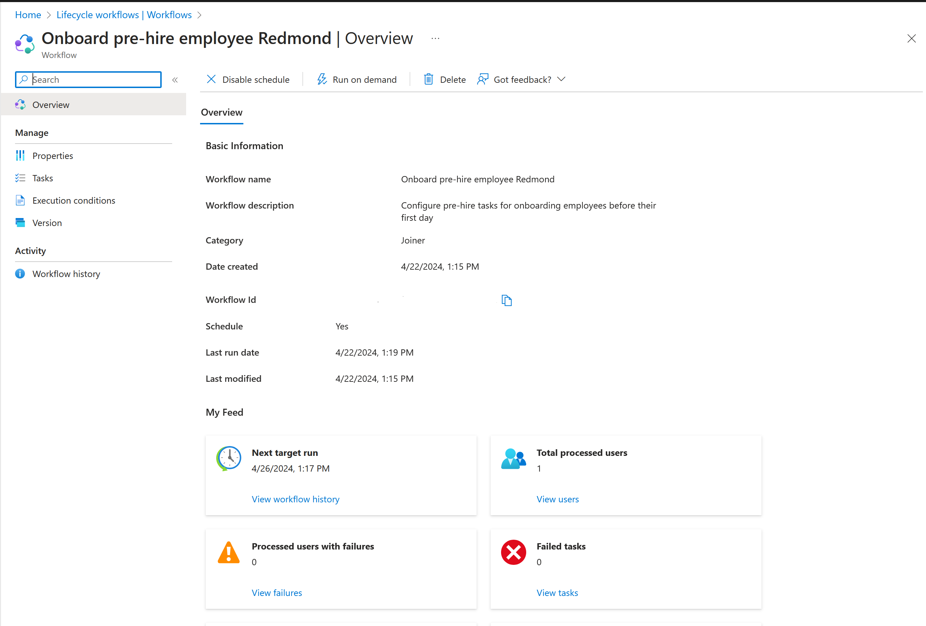Click the Tasks checklist icon

pyautogui.click(x=20, y=178)
